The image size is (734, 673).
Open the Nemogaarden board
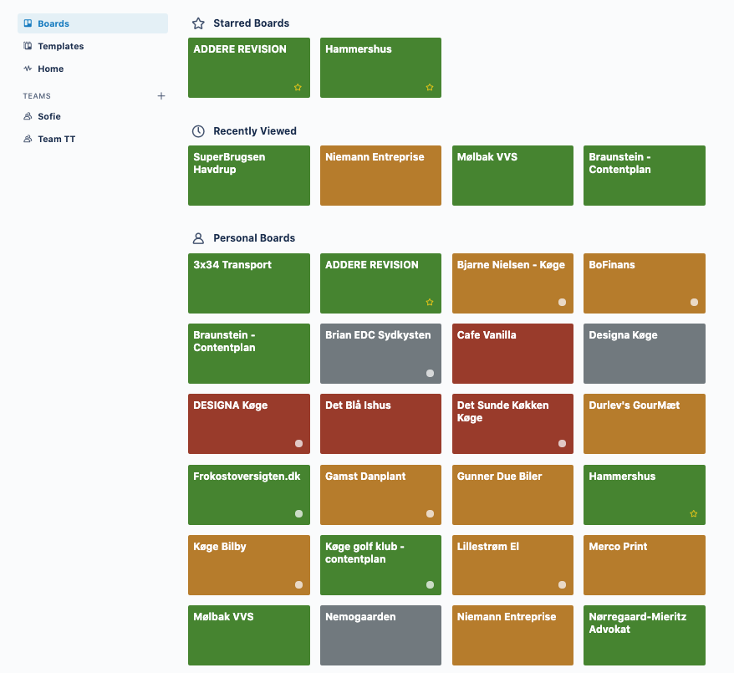[x=380, y=635]
